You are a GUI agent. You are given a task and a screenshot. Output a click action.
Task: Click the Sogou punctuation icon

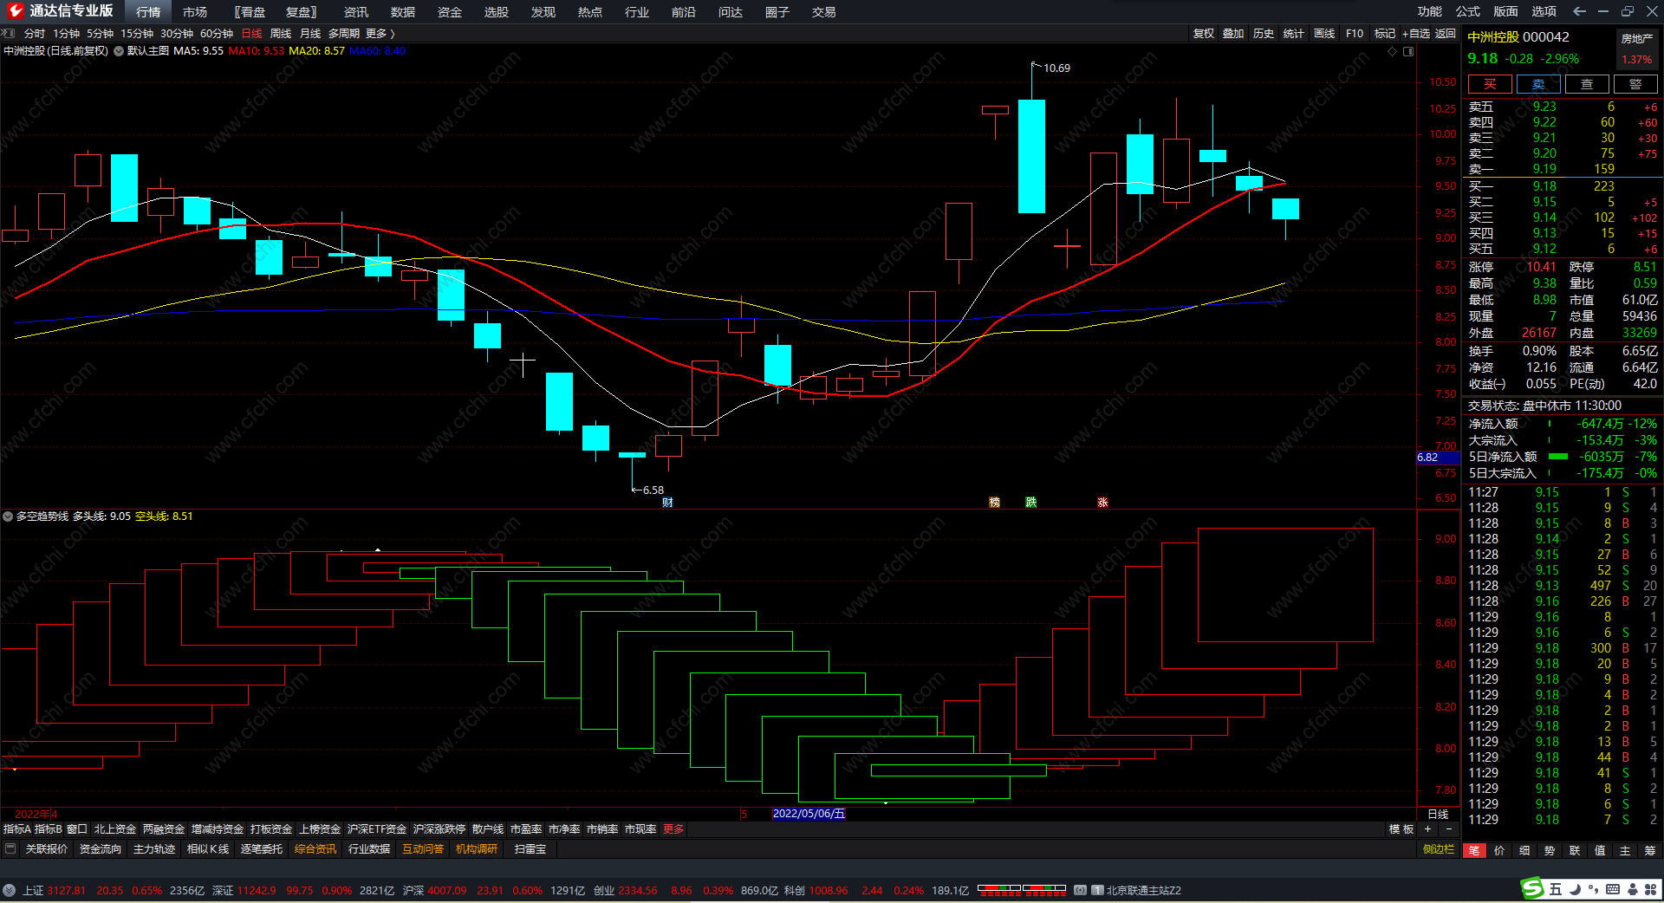[x=1593, y=889]
